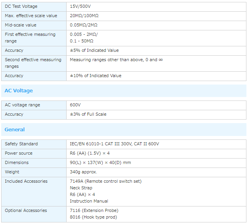Viewport: 248px width, 224px height.
Task: Select the ±3% of Full Scale value
Action: pyautogui.click(x=88, y=115)
